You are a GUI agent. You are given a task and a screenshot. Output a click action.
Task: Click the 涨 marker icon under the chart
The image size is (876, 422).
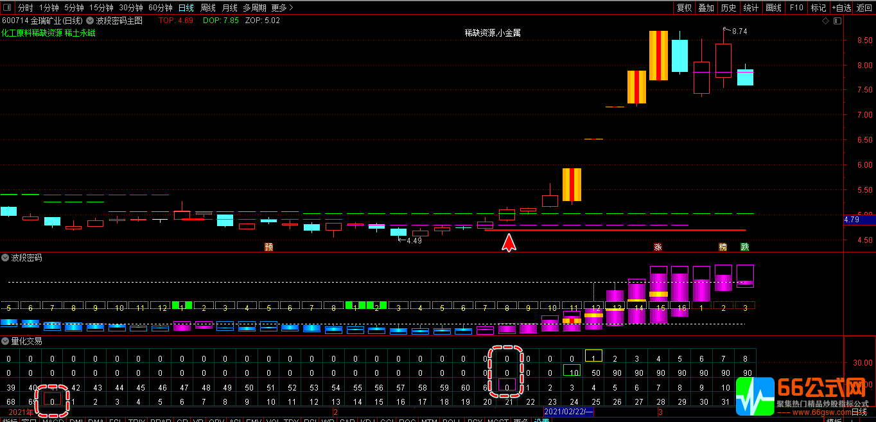[658, 247]
